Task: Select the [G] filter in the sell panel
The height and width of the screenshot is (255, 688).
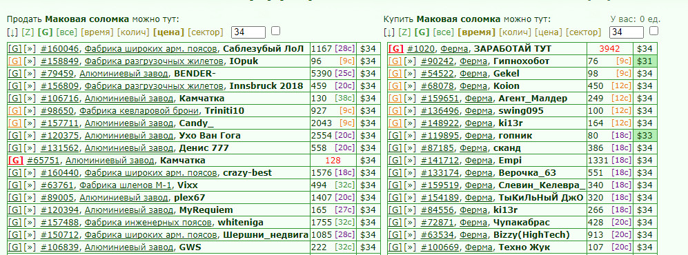Action: [x=45, y=32]
